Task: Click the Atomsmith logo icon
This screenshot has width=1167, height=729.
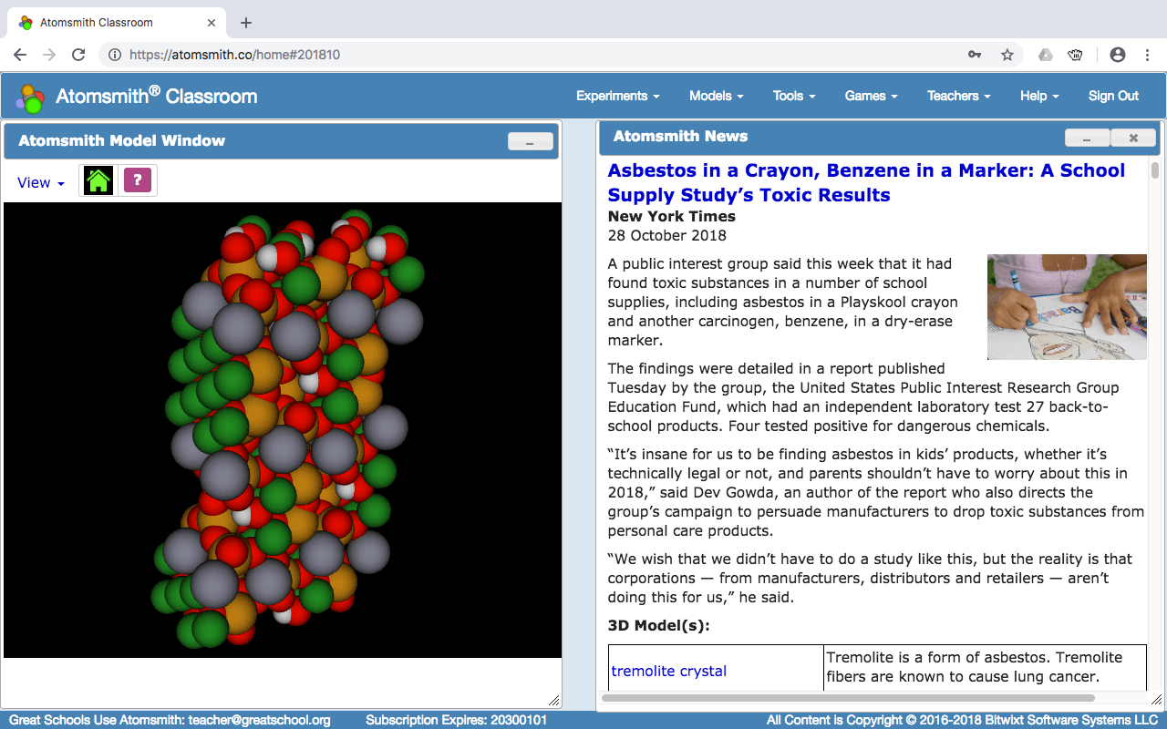Action: (x=30, y=98)
